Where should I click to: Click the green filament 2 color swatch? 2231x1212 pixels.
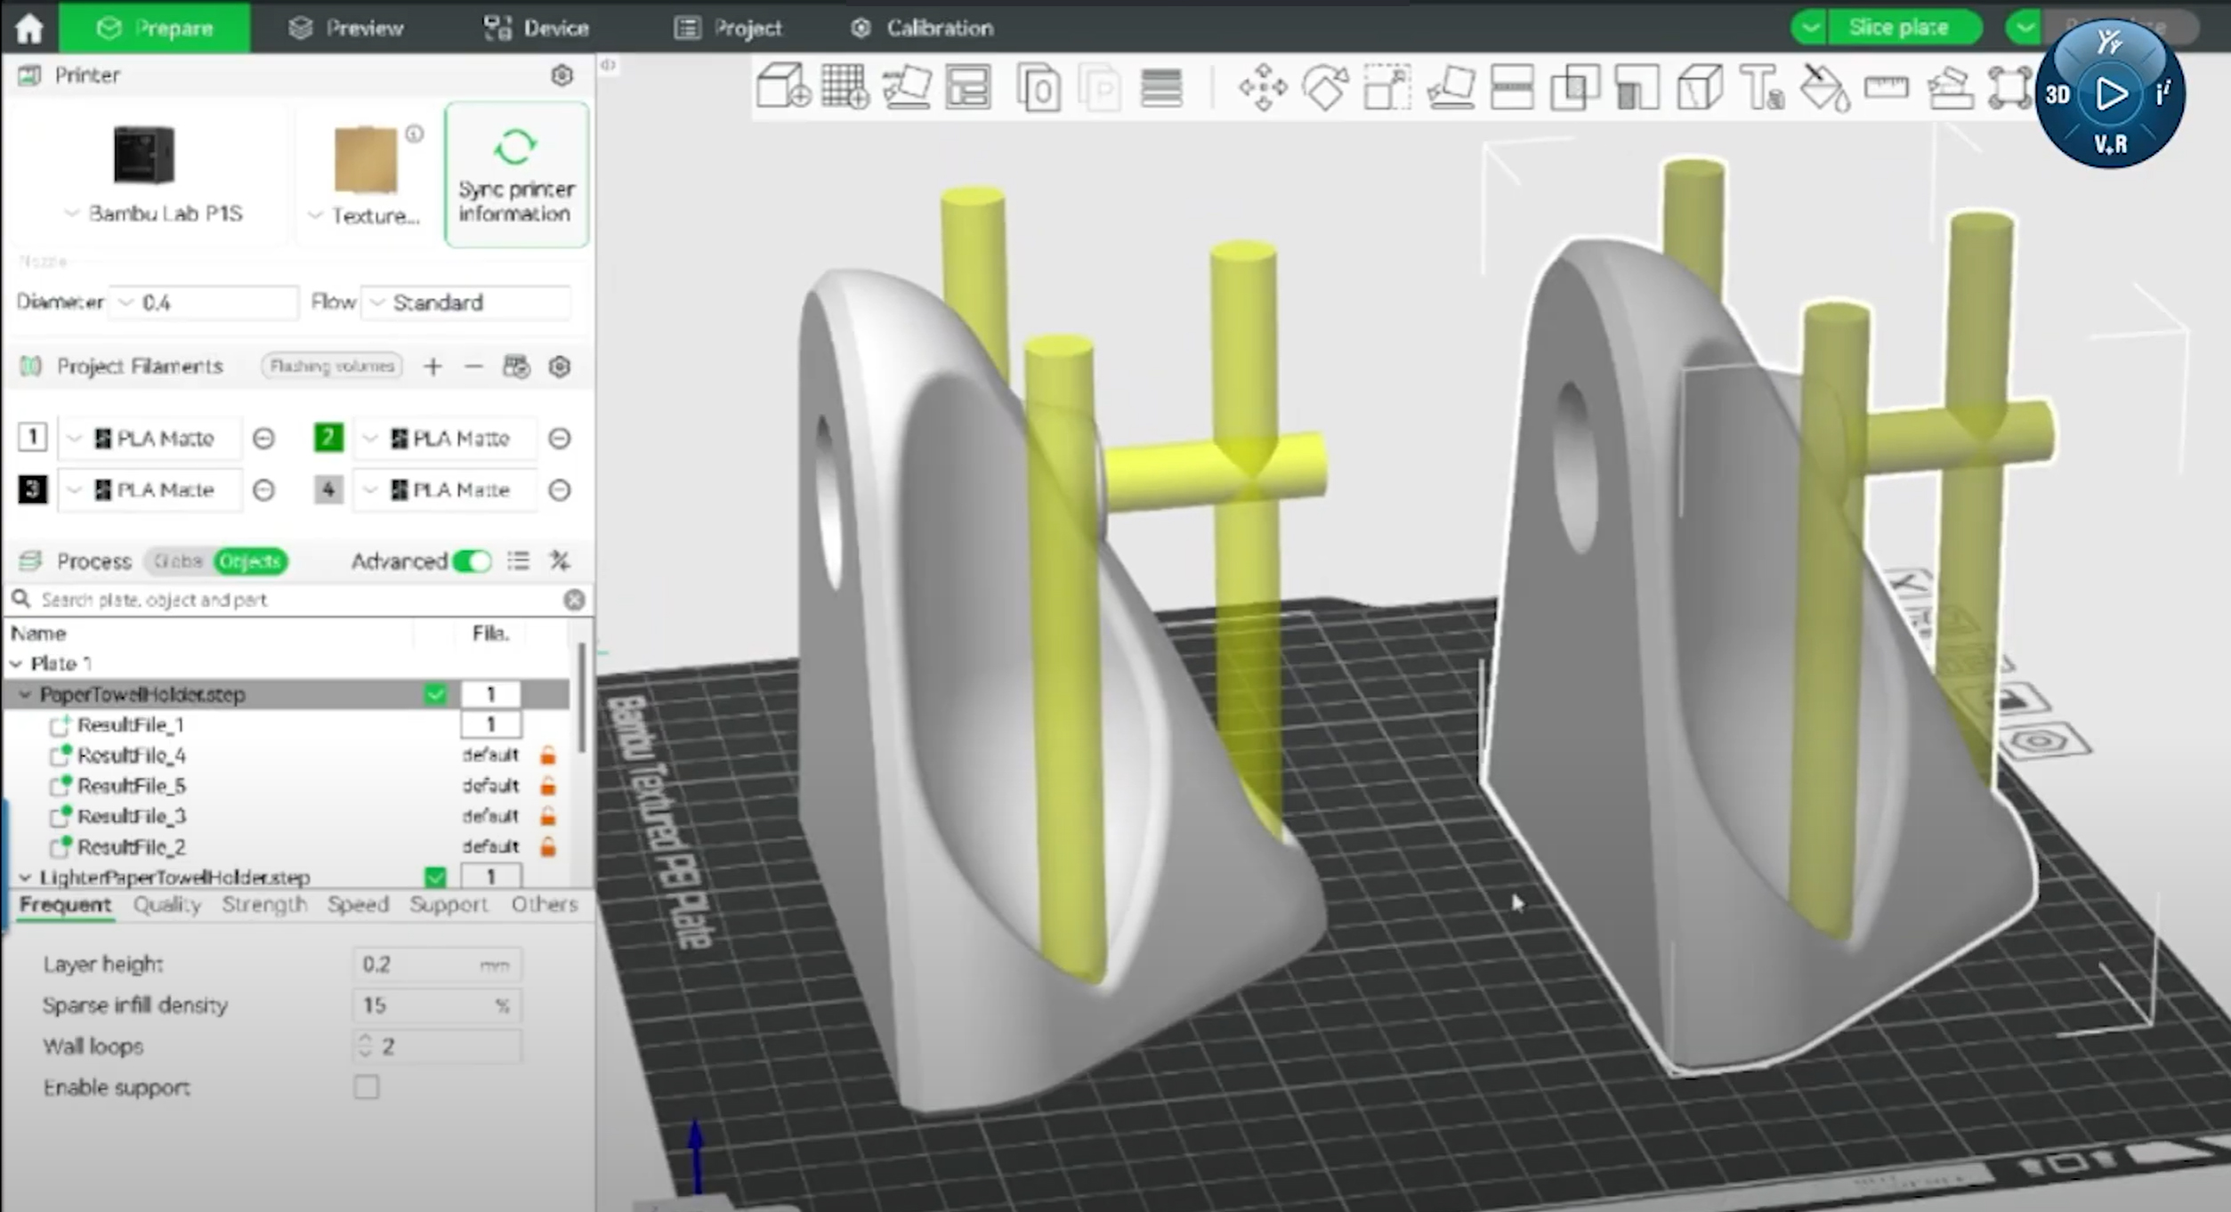328,438
